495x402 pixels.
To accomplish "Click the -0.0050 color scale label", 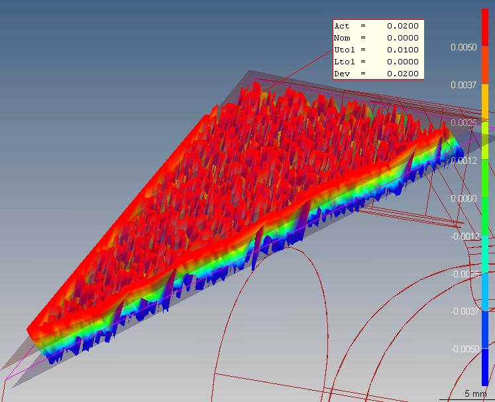I will click(x=465, y=349).
